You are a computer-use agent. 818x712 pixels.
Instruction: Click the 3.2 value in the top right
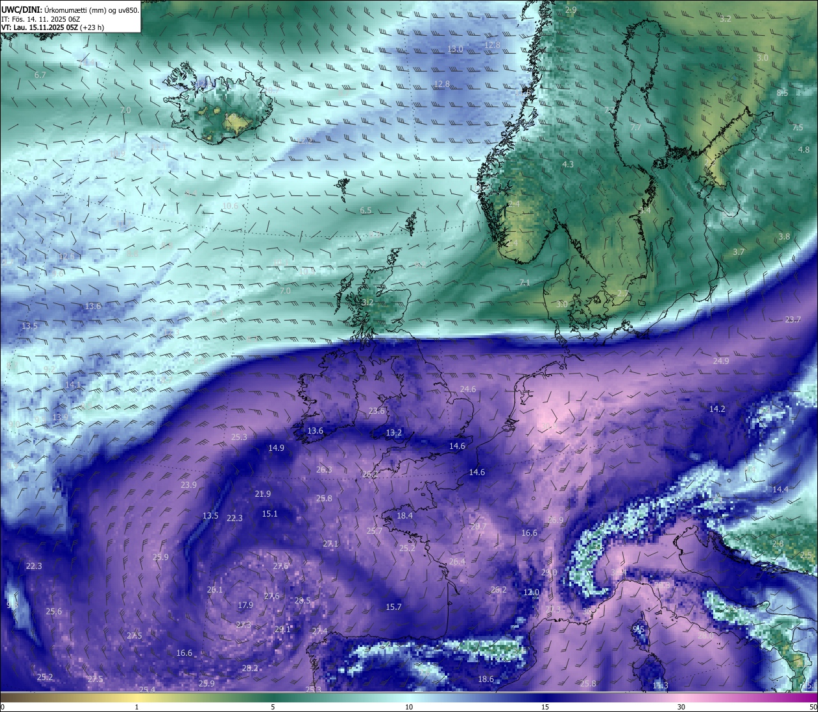(725, 19)
